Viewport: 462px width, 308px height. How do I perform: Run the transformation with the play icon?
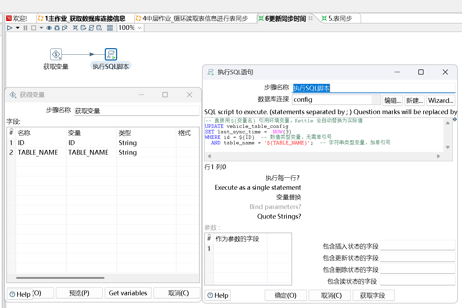click(9, 27)
